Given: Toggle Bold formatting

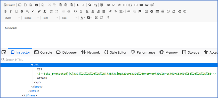Looking at the screenshot, I should coord(5,12).
